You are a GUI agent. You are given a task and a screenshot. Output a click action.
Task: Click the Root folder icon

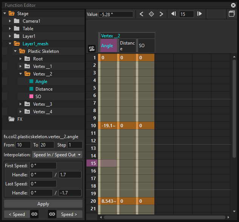[27, 59]
